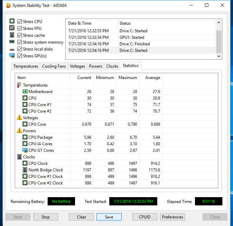The height and width of the screenshot is (226, 233).
Task: Open the Powers tab
Action: click(x=96, y=66)
